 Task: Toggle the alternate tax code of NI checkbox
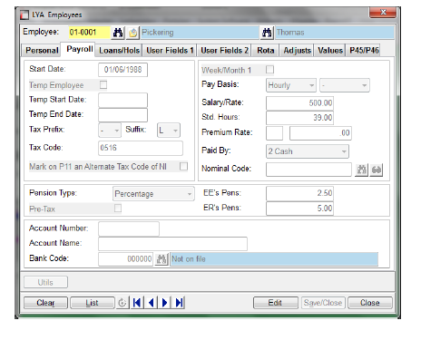coord(183,167)
